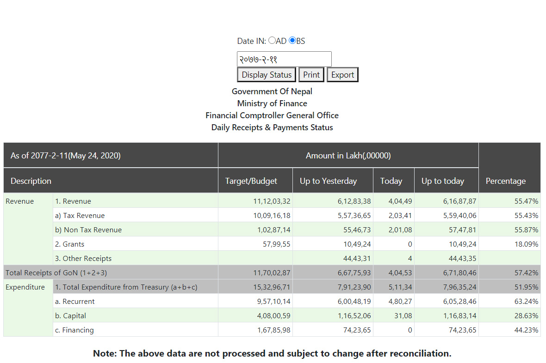Click the Up to Yesterday column header
The height and width of the screenshot is (363, 546).
[328, 181]
